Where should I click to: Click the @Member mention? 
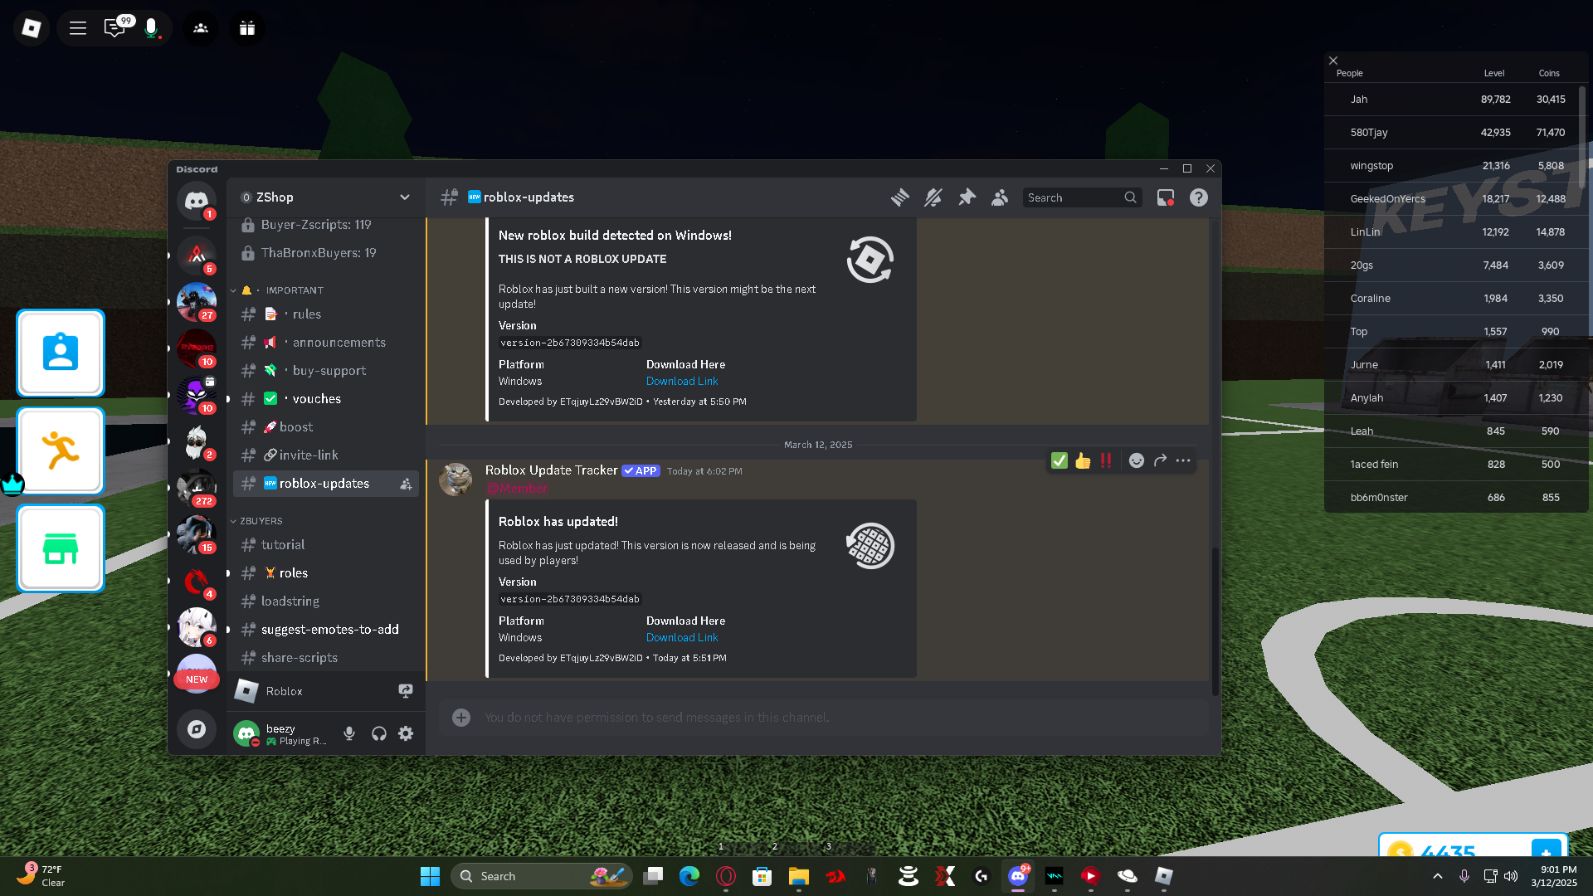click(x=516, y=489)
